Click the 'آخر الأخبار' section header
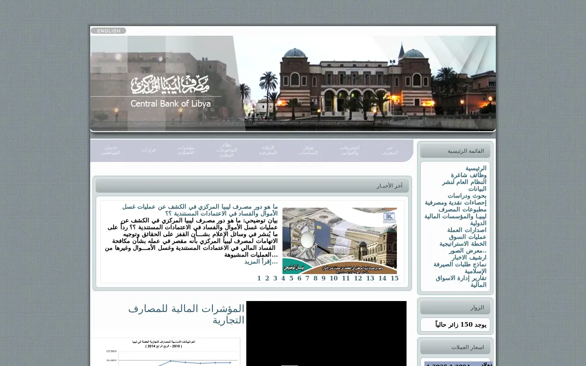The width and height of the screenshot is (586, 366). [x=252, y=186]
